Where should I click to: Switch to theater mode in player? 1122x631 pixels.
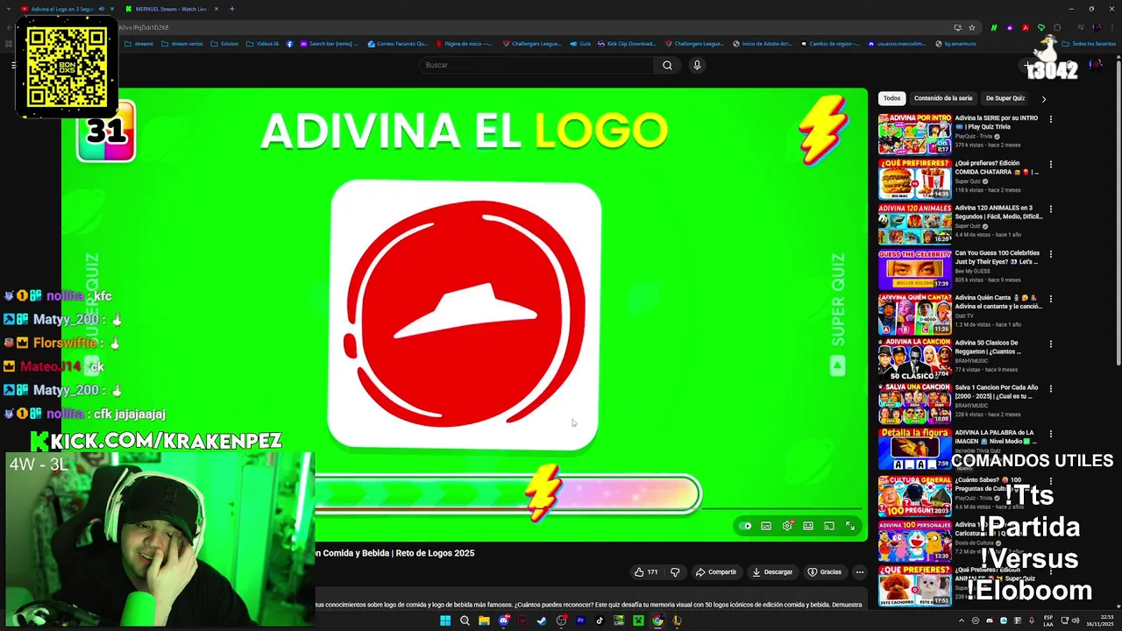point(808,526)
